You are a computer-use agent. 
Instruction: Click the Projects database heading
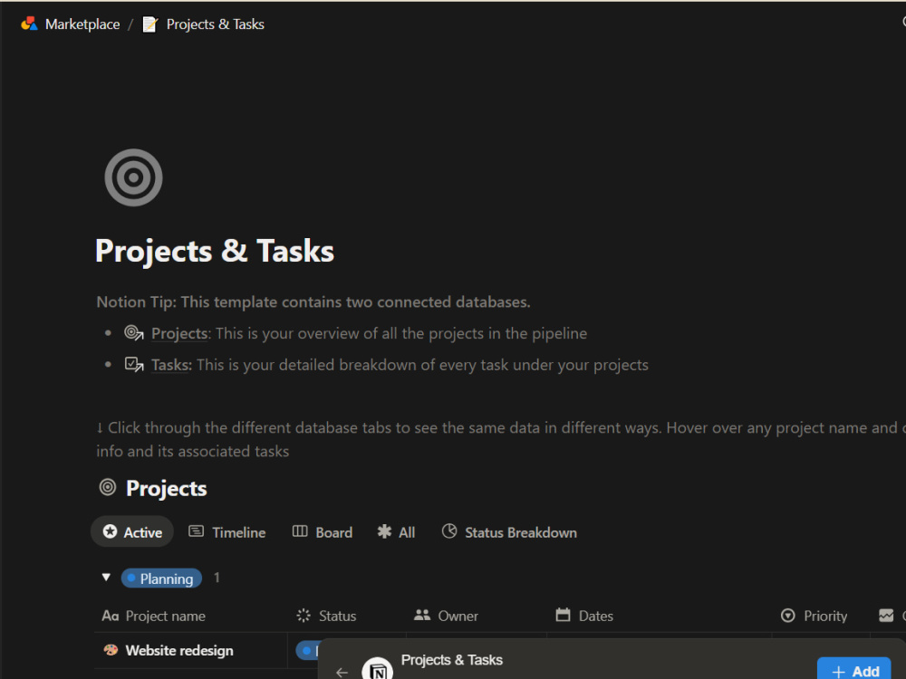click(167, 489)
